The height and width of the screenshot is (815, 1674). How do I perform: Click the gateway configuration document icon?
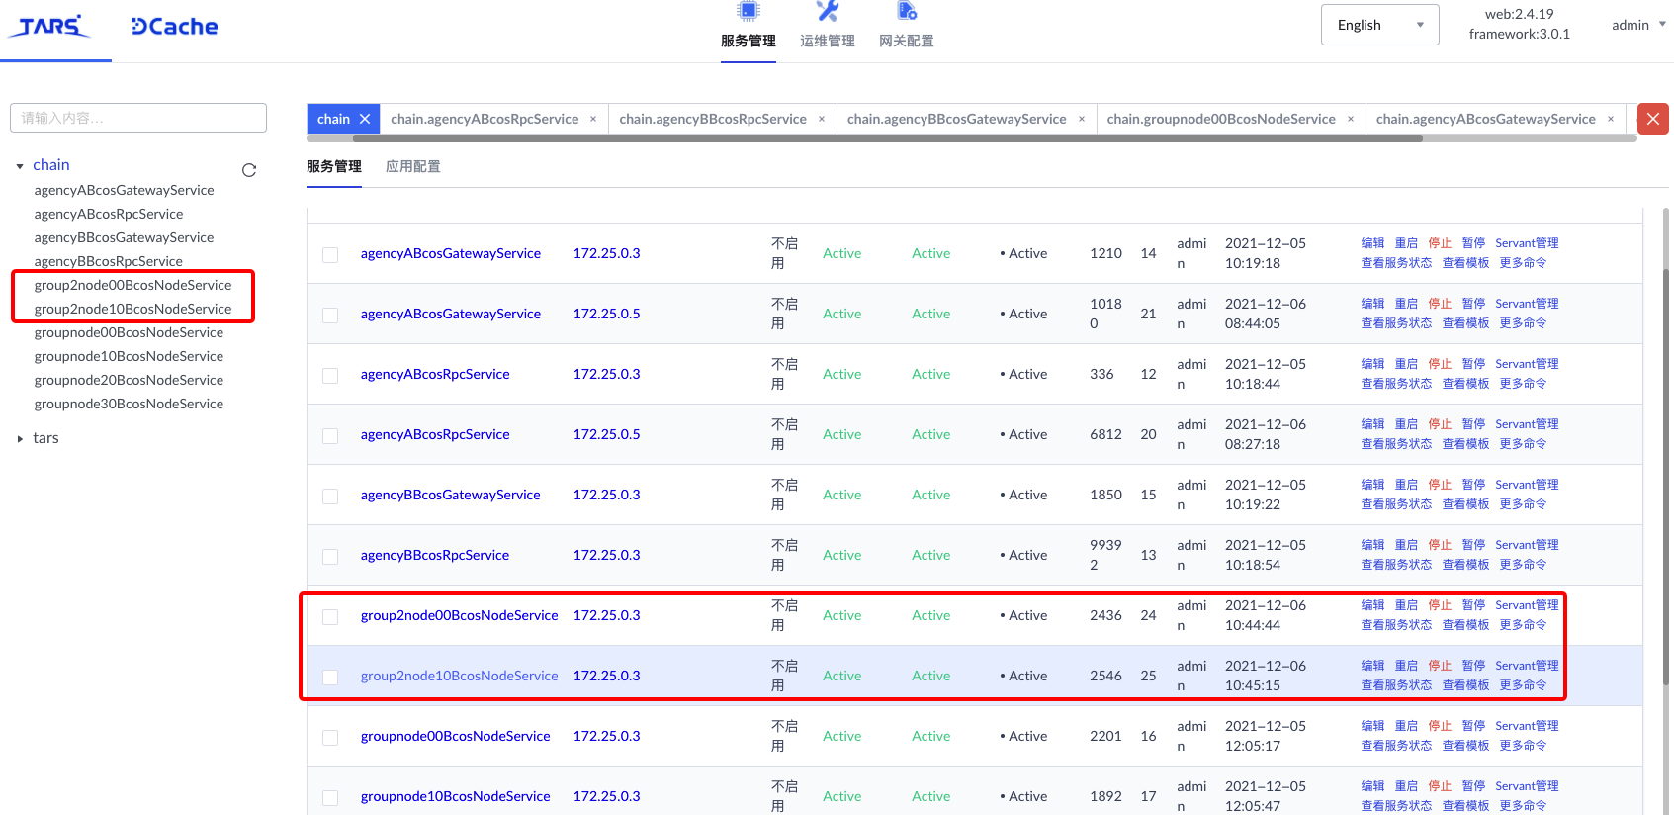point(907,11)
